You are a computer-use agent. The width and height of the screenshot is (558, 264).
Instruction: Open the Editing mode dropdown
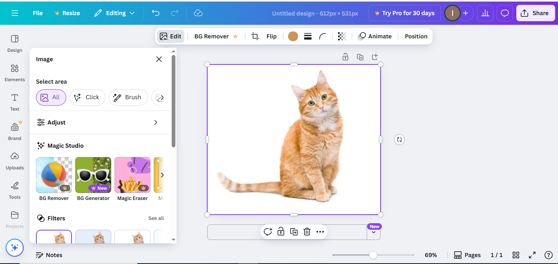click(114, 13)
